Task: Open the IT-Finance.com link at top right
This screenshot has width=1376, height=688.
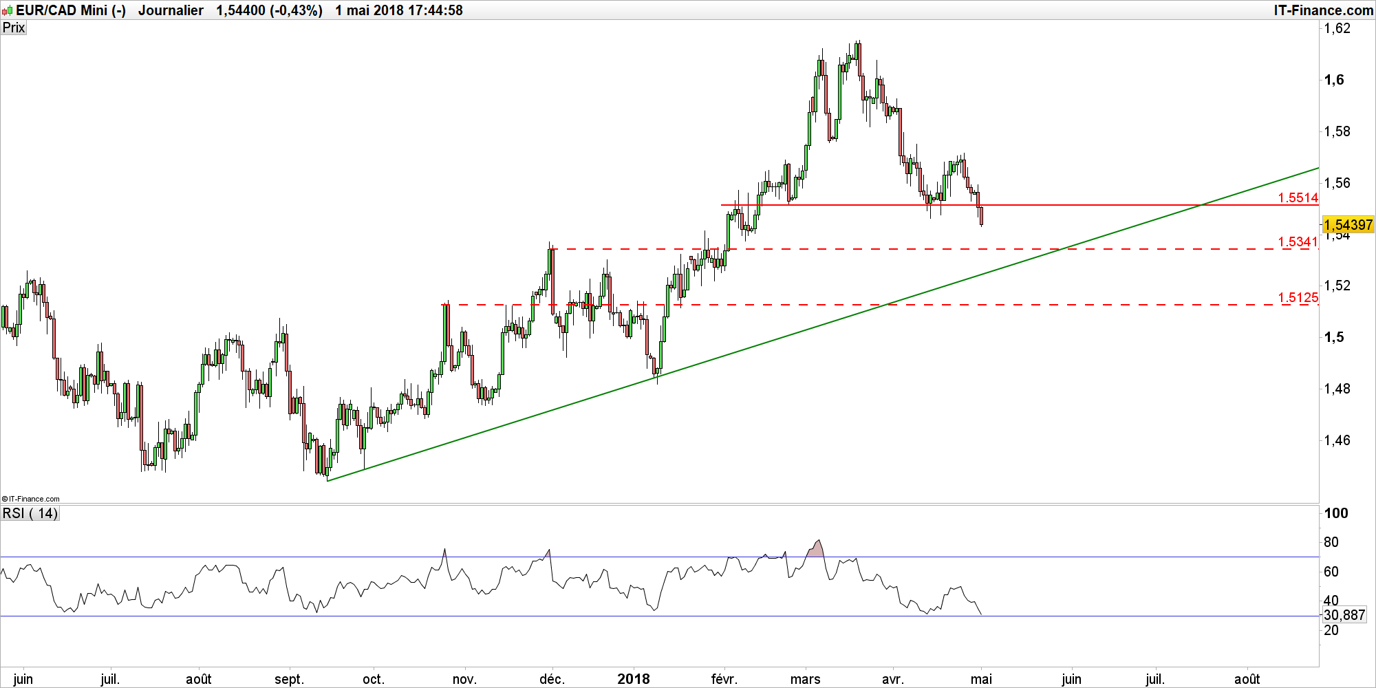Action: pos(1323,10)
